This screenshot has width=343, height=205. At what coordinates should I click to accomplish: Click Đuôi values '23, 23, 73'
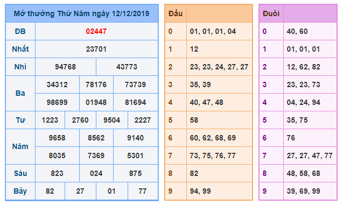pyautogui.click(x=303, y=84)
